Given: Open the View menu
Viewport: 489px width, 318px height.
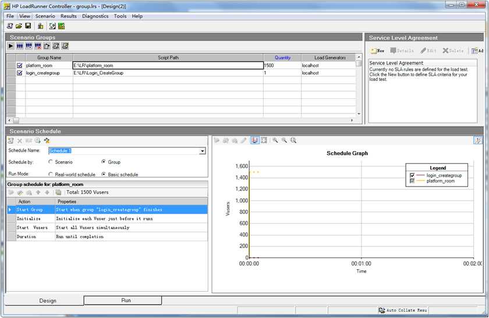Looking at the screenshot, I should point(24,16).
